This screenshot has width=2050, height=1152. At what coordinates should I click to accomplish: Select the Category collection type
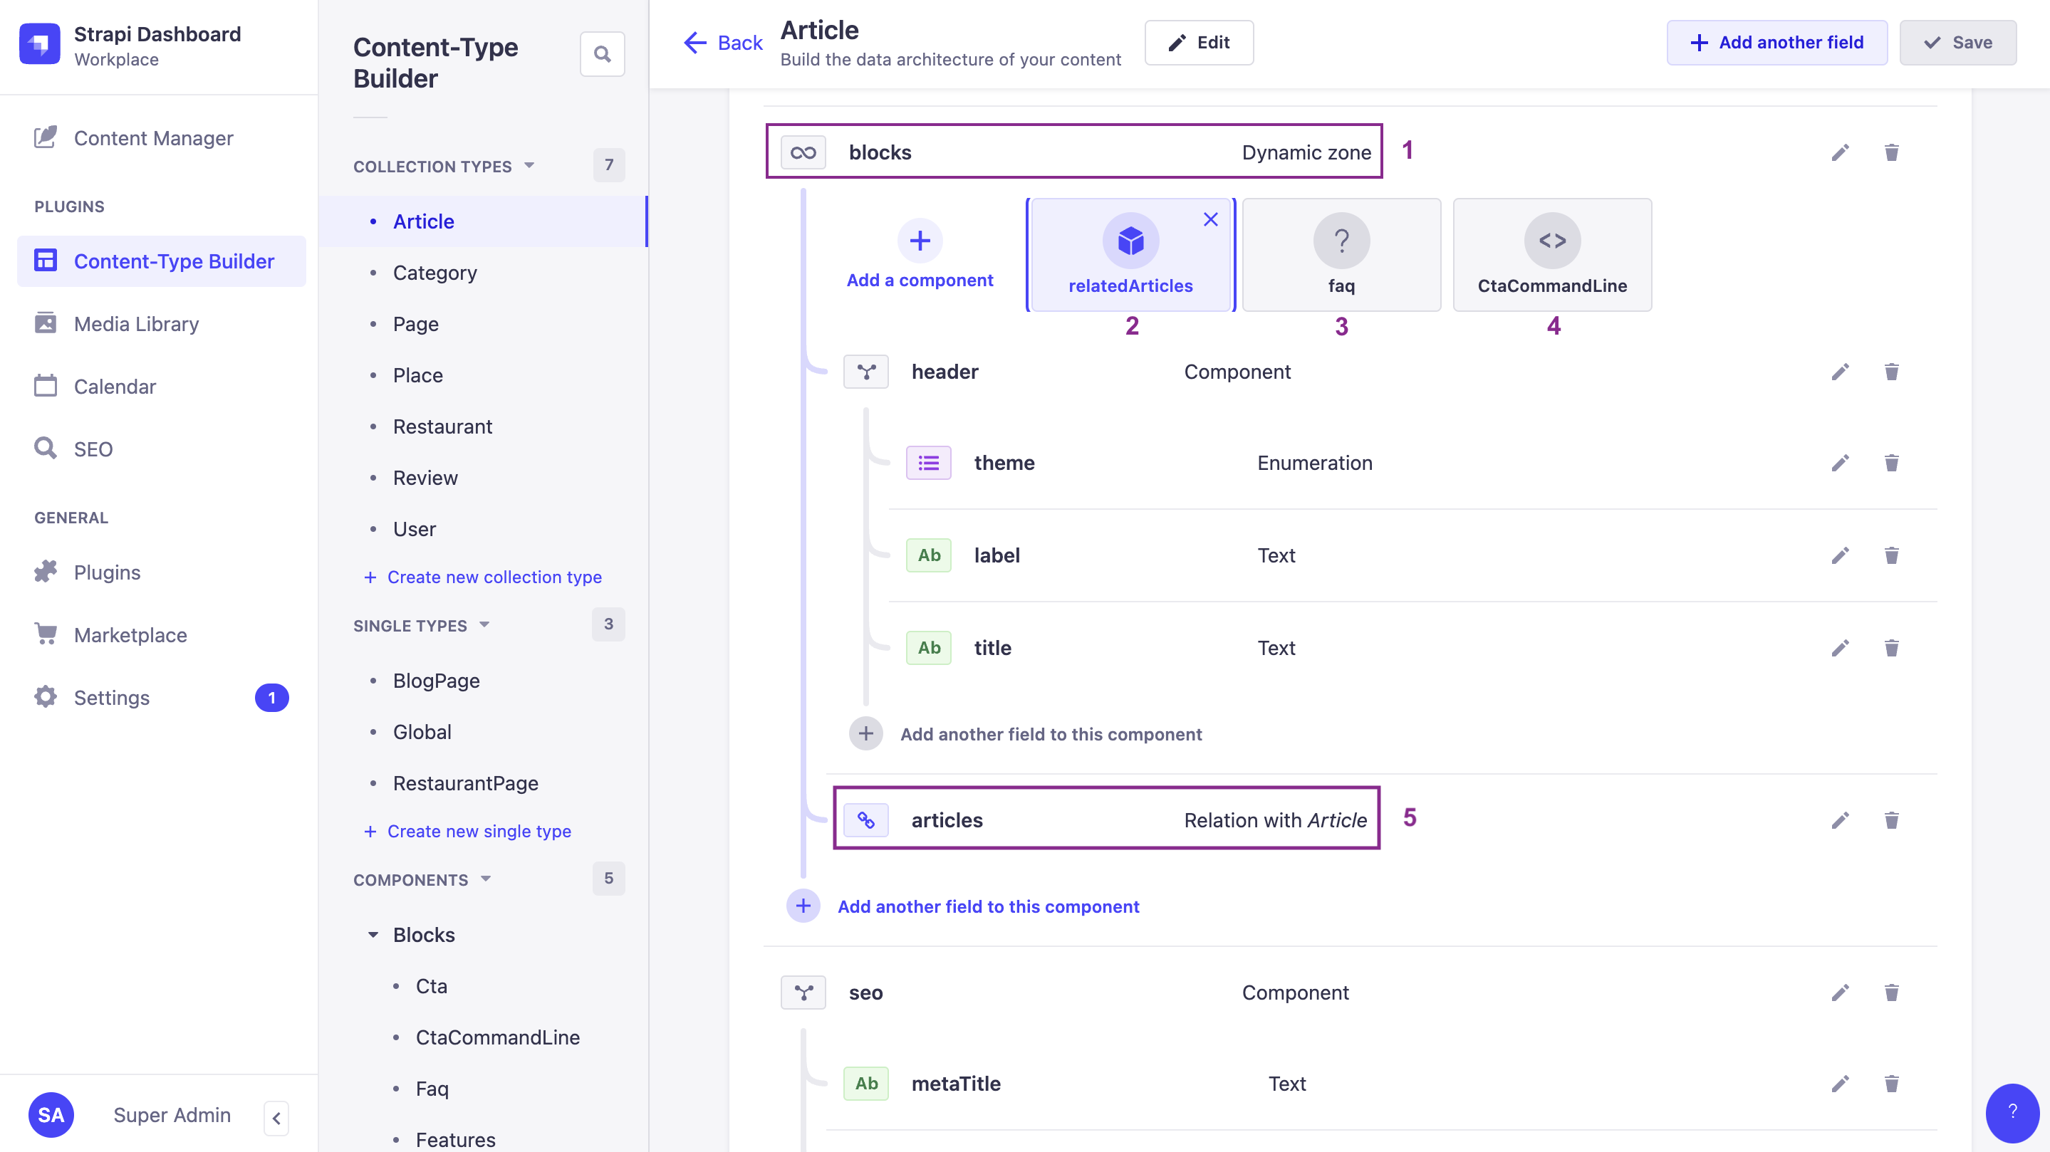[x=435, y=272]
